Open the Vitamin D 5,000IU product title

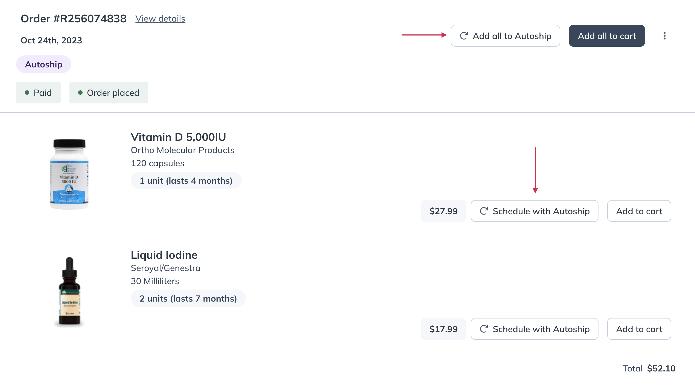point(178,137)
